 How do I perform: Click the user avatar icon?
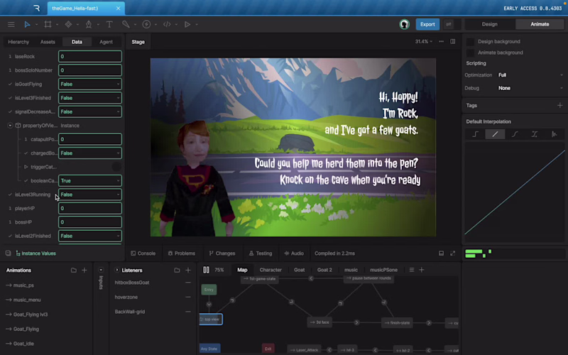[x=404, y=24]
